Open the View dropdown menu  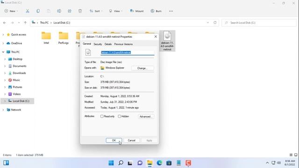115,11
